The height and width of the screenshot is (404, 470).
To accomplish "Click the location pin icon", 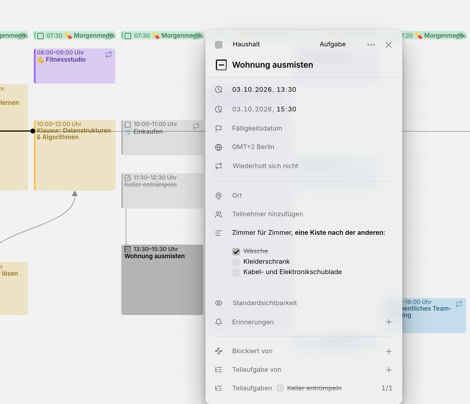I will coord(219,196).
